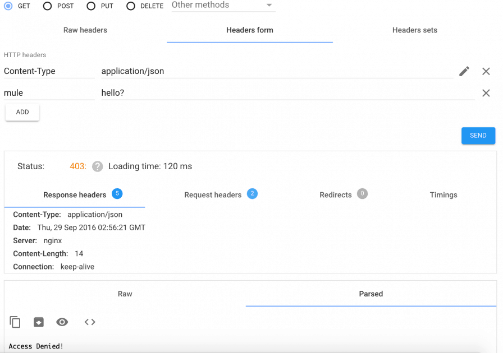Switch to the Raw response tab
The width and height of the screenshot is (503, 353).
click(x=125, y=294)
